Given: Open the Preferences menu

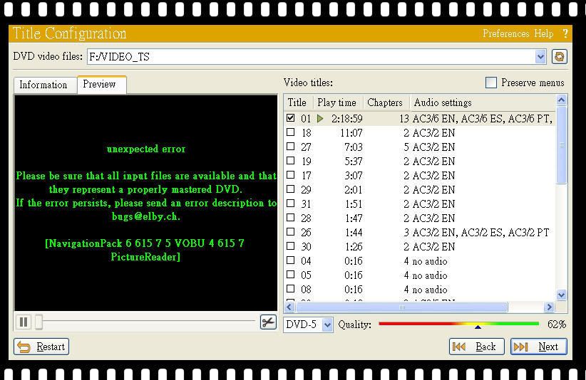Looking at the screenshot, I should [x=505, y=33].
